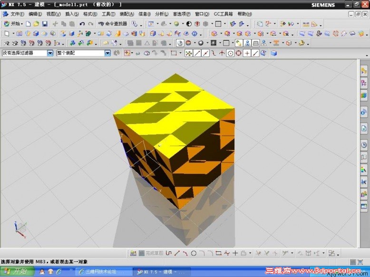This screenshot has height=277, width=370.
Task: Click the 完成草图 finish sketch button
Action: pyautogui.click(x=151, y=253)
